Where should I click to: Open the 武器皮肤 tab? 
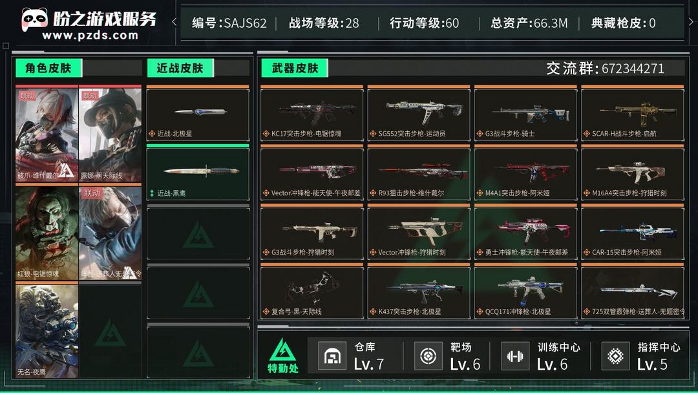coord(295,68)
